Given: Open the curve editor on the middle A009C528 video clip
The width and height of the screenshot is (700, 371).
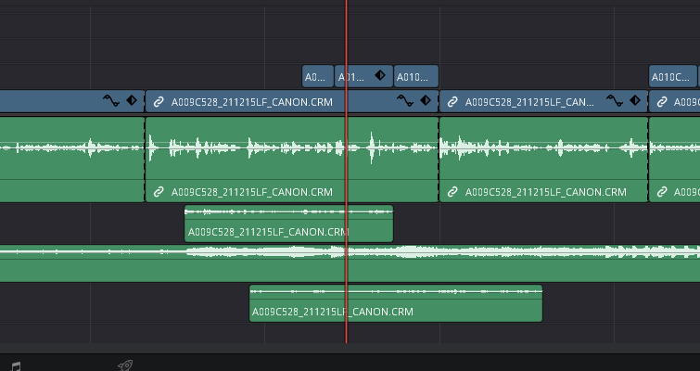Looking at the screenshot, I should 405,101.
